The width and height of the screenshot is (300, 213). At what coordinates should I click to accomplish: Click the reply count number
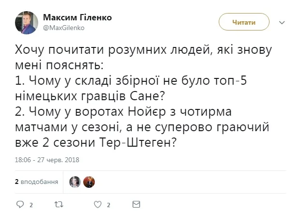coord(31,205)
